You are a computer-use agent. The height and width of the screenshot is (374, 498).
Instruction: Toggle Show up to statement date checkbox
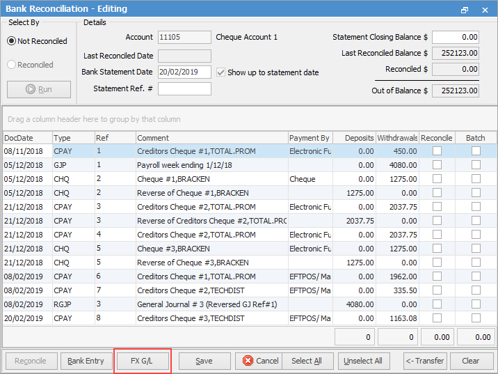click(220, 72)
